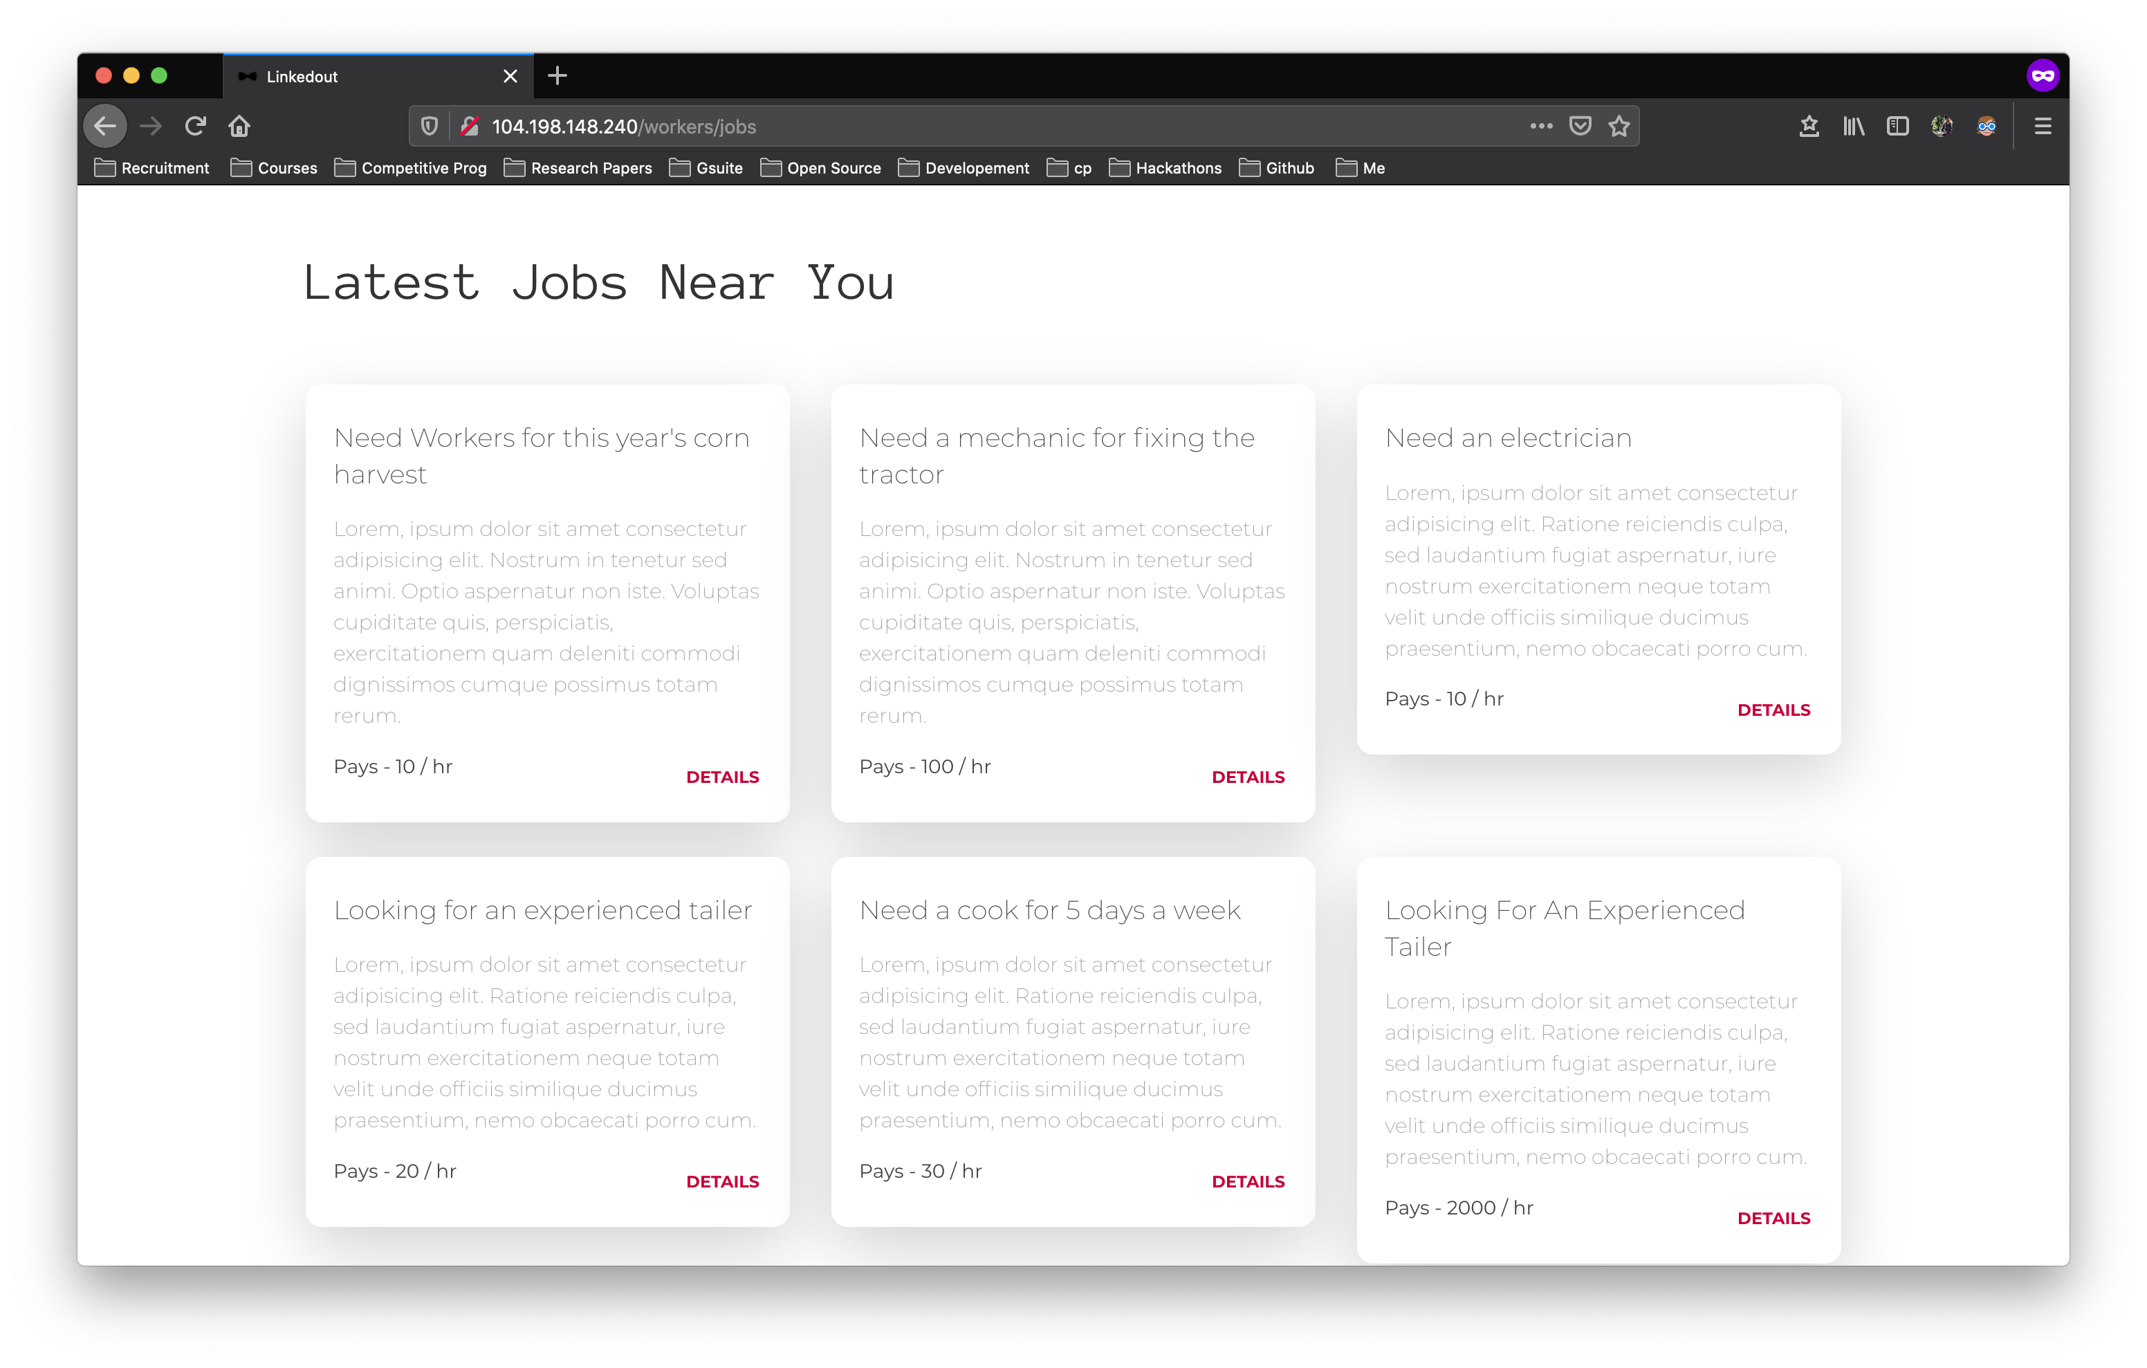Open DETAILS for the corn harvest job
Image resolution: width=2147 pixels, height=1368 pixels.
[x=722, y=777]
